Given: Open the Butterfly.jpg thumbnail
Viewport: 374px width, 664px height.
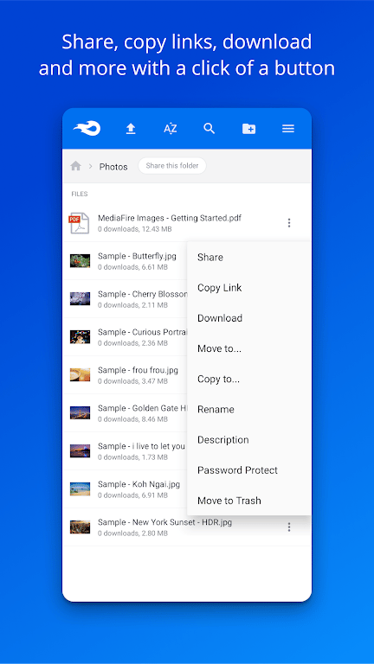Looking at the screenshot, I should click(x=80, y=261).
